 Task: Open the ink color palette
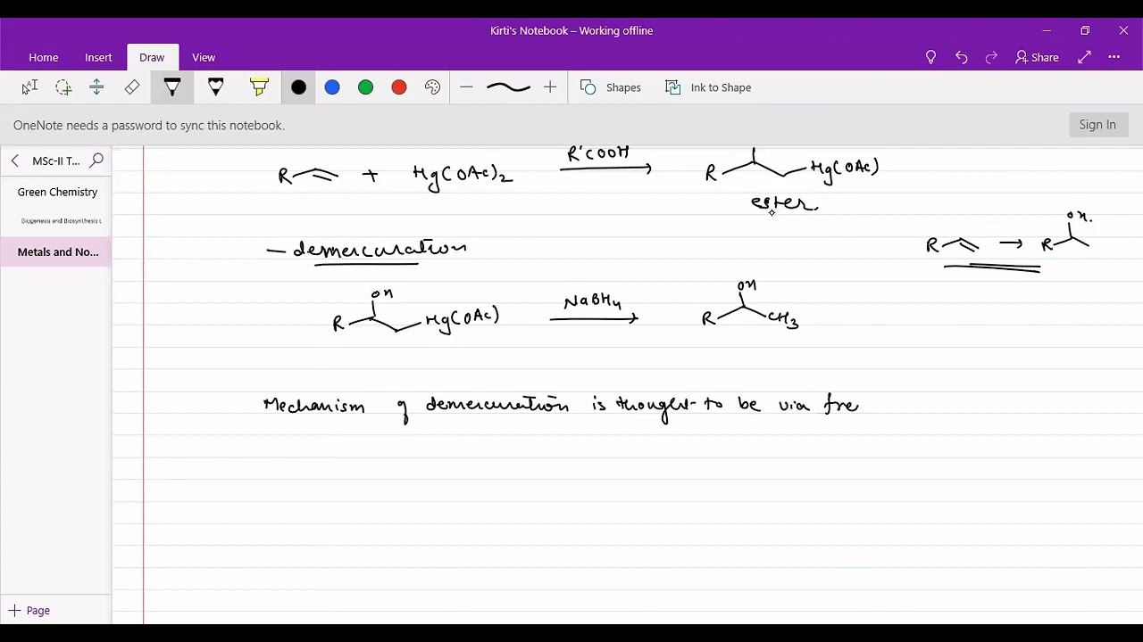click(433, 87)
